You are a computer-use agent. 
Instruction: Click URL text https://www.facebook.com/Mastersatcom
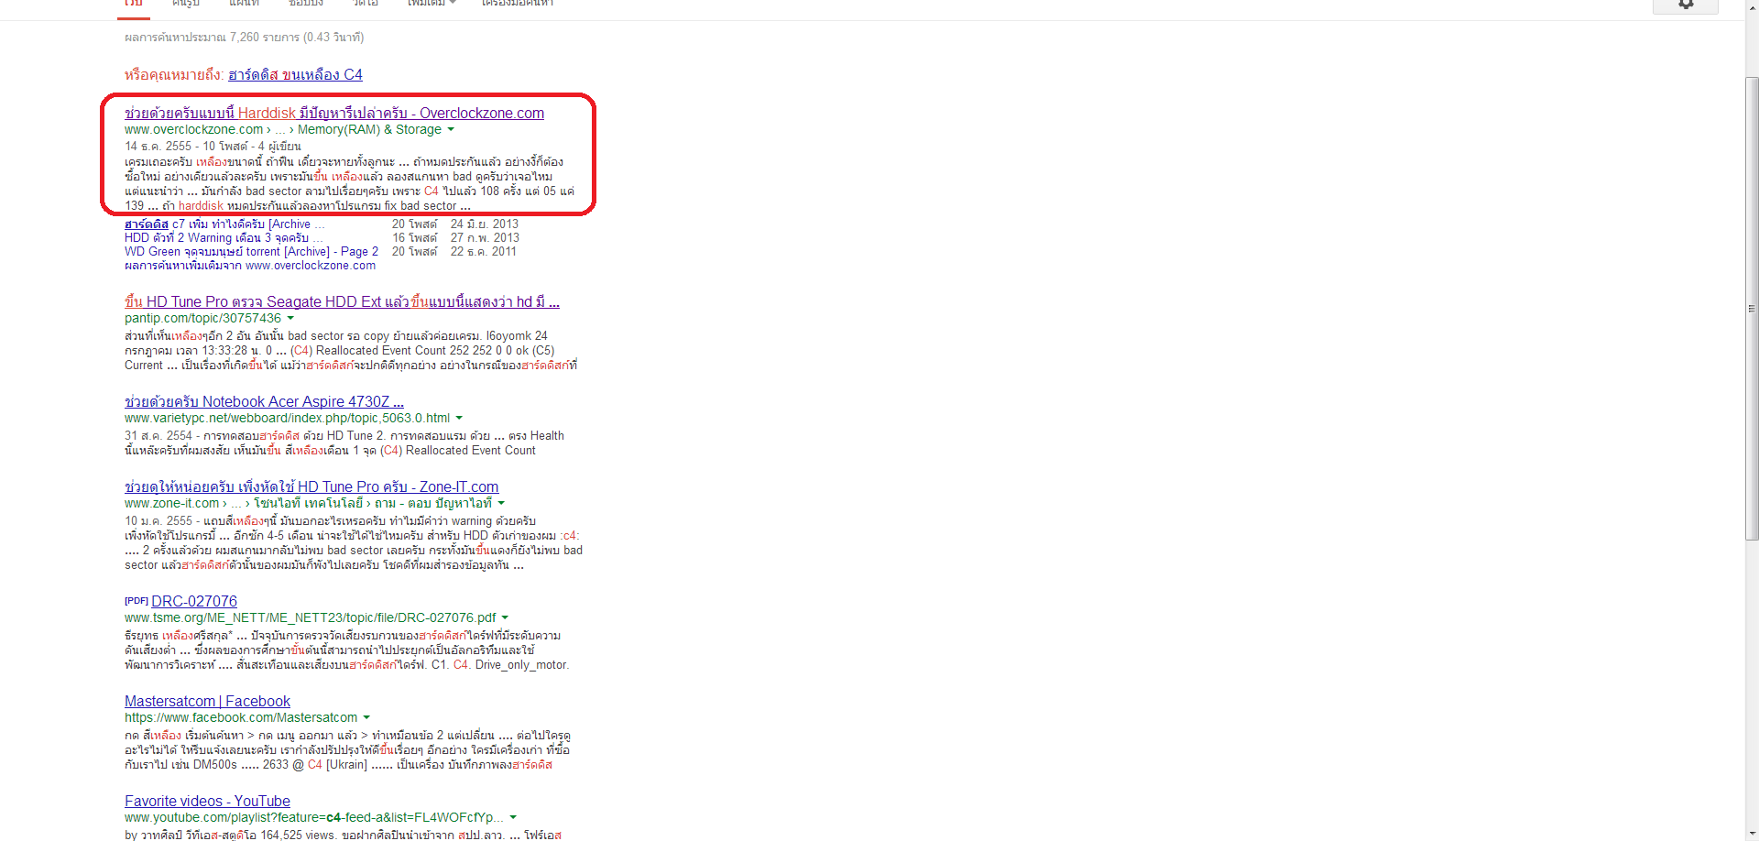241,718
